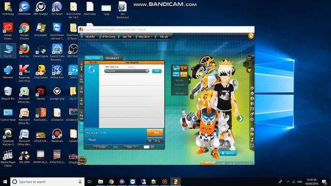The width and height of the screenshot is (331, 186).
Task: Select the character avatar category icon
Action: point(176,68)
